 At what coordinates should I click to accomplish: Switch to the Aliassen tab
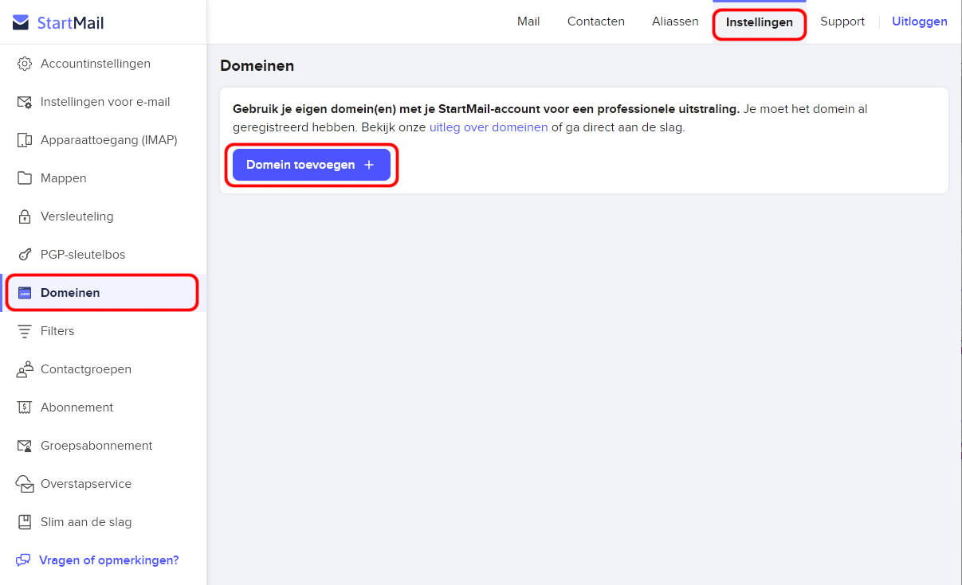(675, 21)
